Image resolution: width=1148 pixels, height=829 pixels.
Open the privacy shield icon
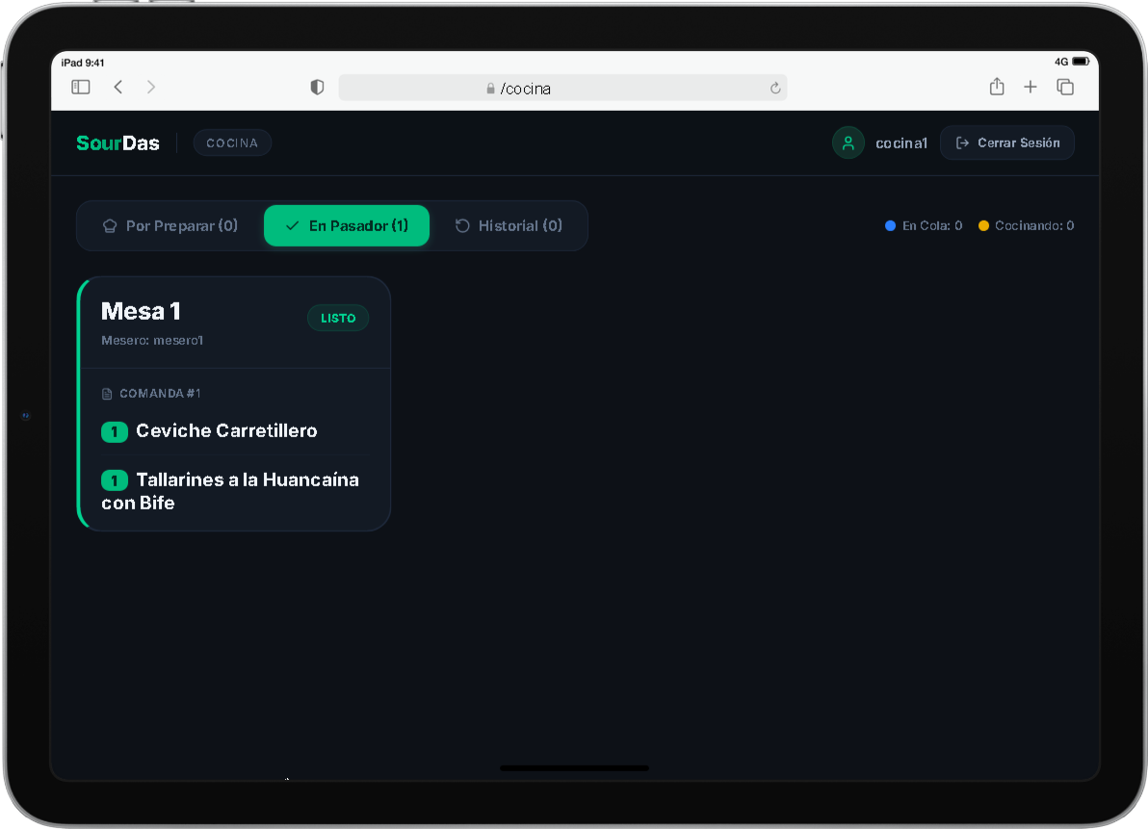[317, 87]
